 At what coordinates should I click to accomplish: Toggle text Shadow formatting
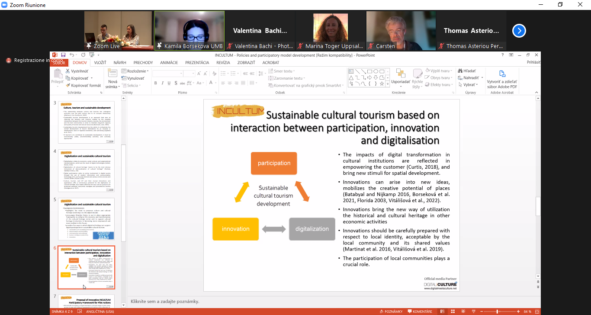tap(176, 83)
